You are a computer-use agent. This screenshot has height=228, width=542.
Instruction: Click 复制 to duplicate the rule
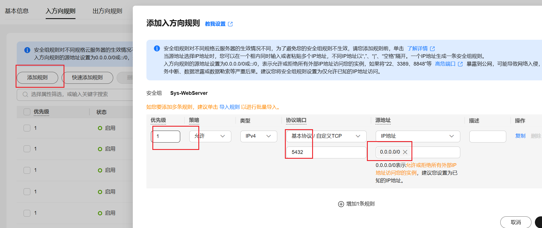pyautogui.click(x=520, y=136)
